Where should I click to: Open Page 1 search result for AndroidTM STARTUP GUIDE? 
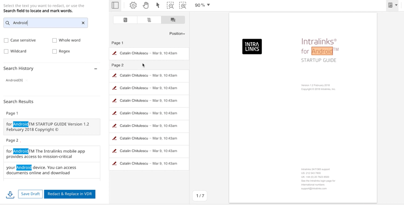click(x=52, y=127)
